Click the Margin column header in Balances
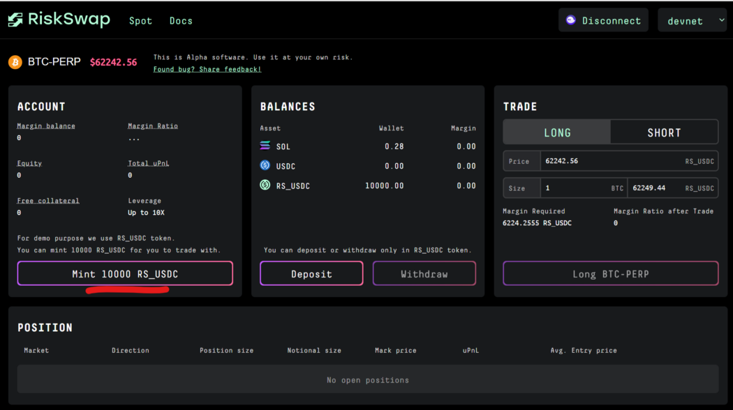The width and height of the screenshot is (733, 410). [x=464, y=128]
